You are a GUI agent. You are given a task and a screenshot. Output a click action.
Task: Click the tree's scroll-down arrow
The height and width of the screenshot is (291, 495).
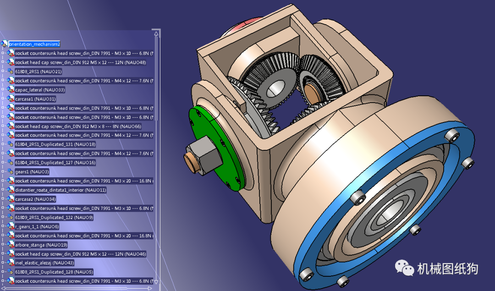156,281
